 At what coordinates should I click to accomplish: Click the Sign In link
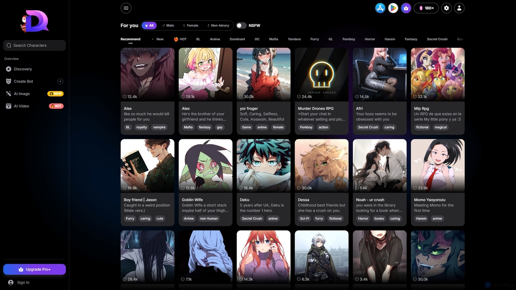[x=23, y=282]
